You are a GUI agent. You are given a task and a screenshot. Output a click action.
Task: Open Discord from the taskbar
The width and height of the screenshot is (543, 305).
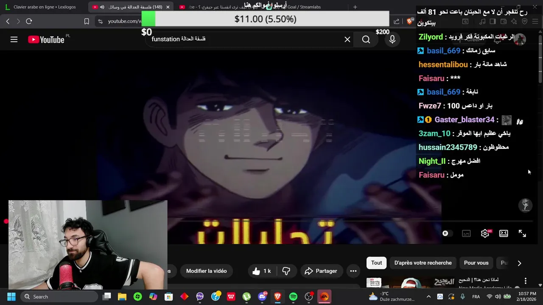pyautogui.click(x=262, y=297)
